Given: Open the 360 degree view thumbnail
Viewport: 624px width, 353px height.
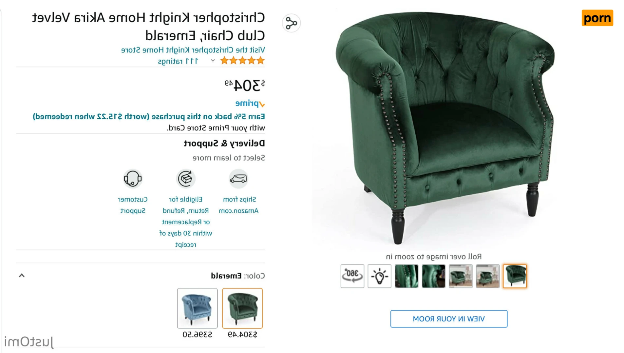Looking at the screenshot, I should point(352,276).
